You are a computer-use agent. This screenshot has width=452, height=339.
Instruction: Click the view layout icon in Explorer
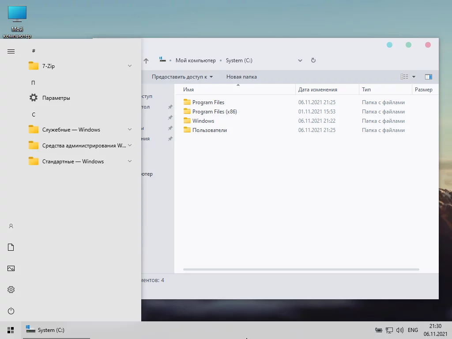[404, 77]
